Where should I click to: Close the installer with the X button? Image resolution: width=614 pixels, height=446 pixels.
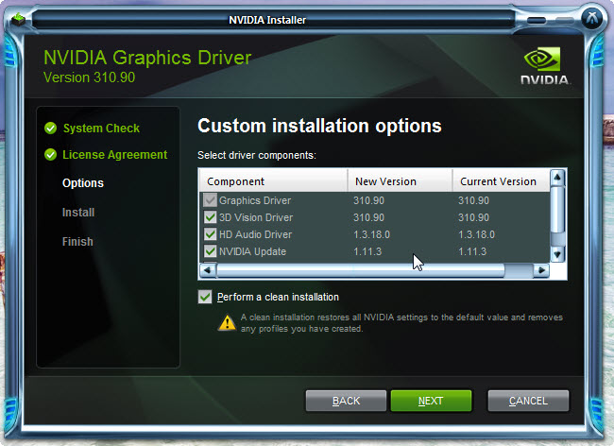coord(592,18)
